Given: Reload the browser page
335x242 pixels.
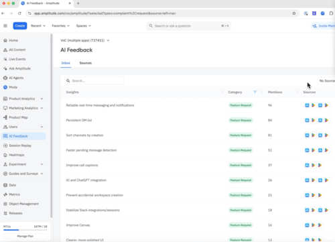Looking at the screenshot, I should click(19, 13).
